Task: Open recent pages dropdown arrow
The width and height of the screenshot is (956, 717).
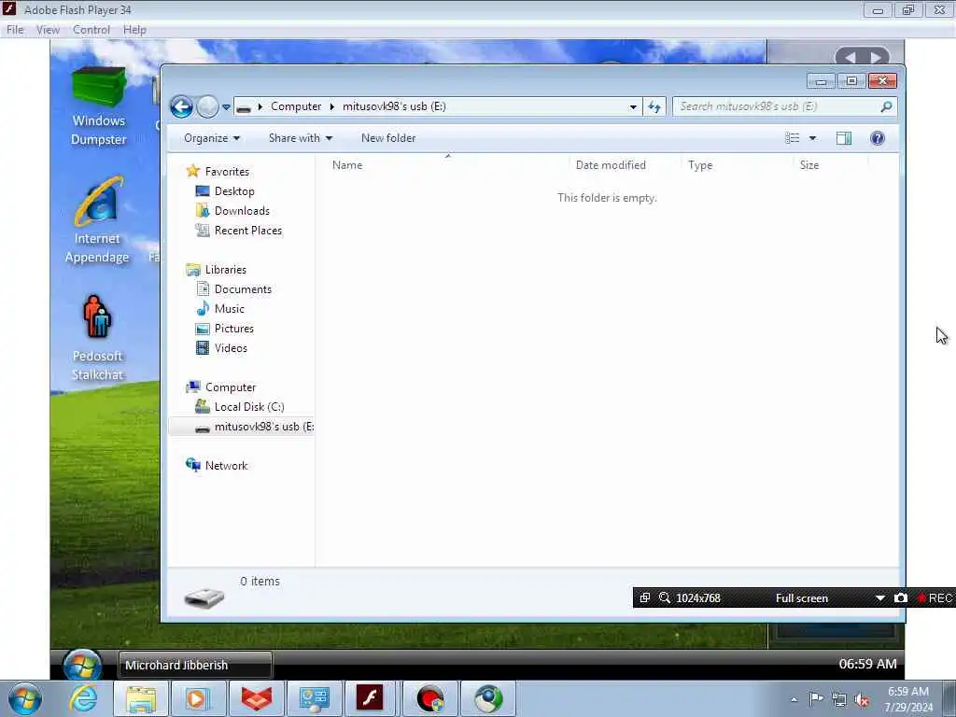Action: (x=226, y=106)
